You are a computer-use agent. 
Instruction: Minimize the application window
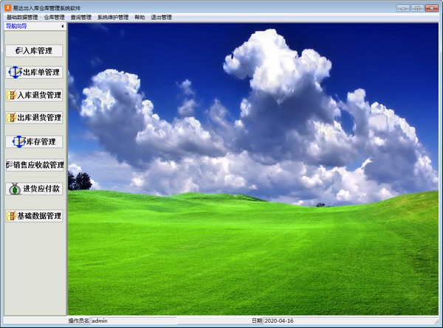click(x=403, y=8)
